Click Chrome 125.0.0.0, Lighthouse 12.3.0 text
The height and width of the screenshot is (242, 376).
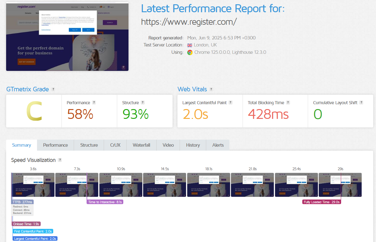point(230,52)
